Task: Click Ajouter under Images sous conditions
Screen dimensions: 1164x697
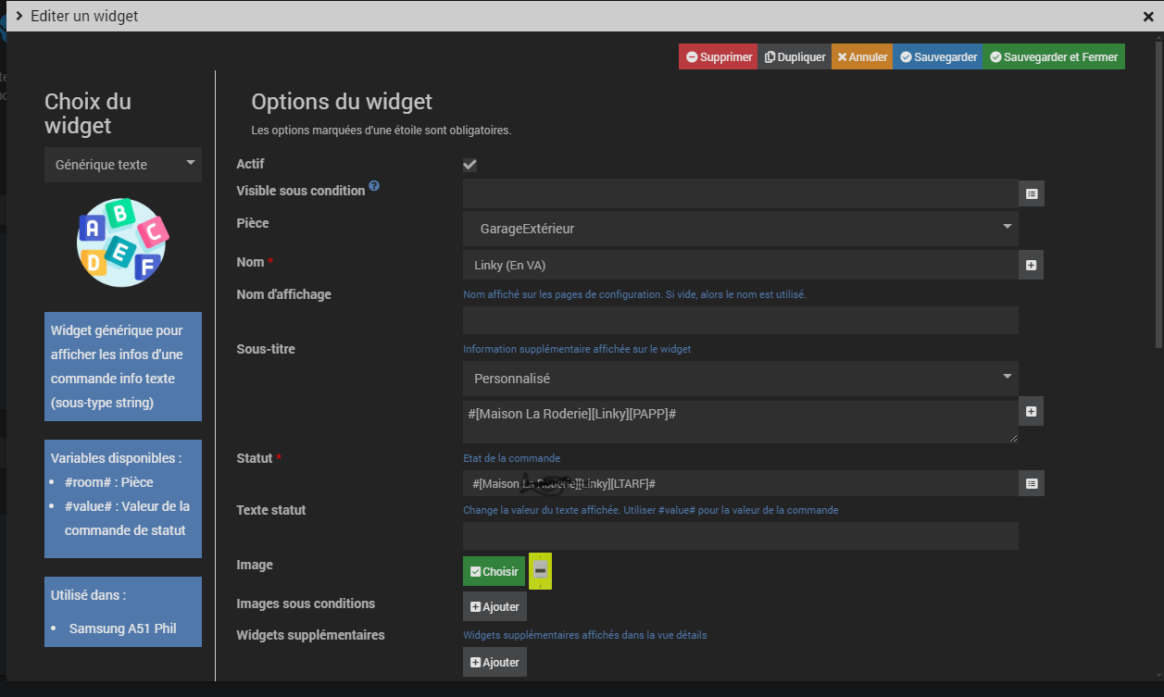Action: [494, 607]
